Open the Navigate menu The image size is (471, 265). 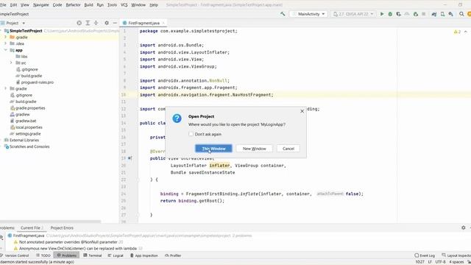[41, 5]
